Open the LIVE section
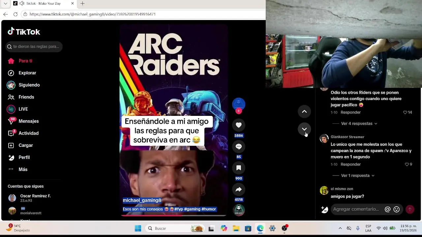Viewport: 422px width, 237px height. pyautogui.click(x=18, y=109)
